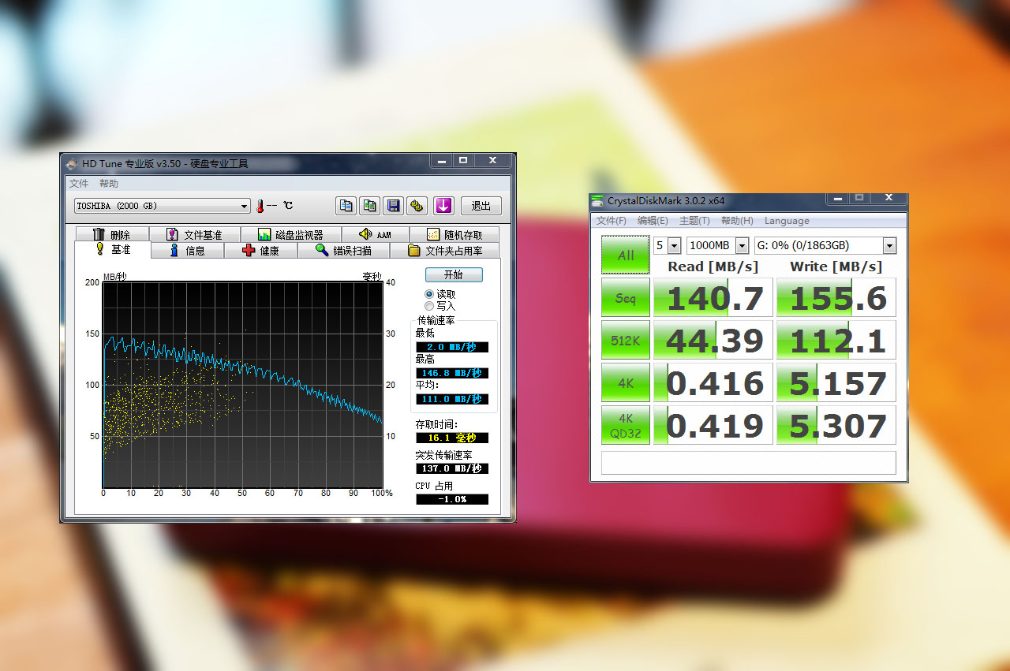This screenshot has width=1010, height=671.
Task: Click the copy text to clipboard icon in HD Tune
Action: click(x=346, y=206)
